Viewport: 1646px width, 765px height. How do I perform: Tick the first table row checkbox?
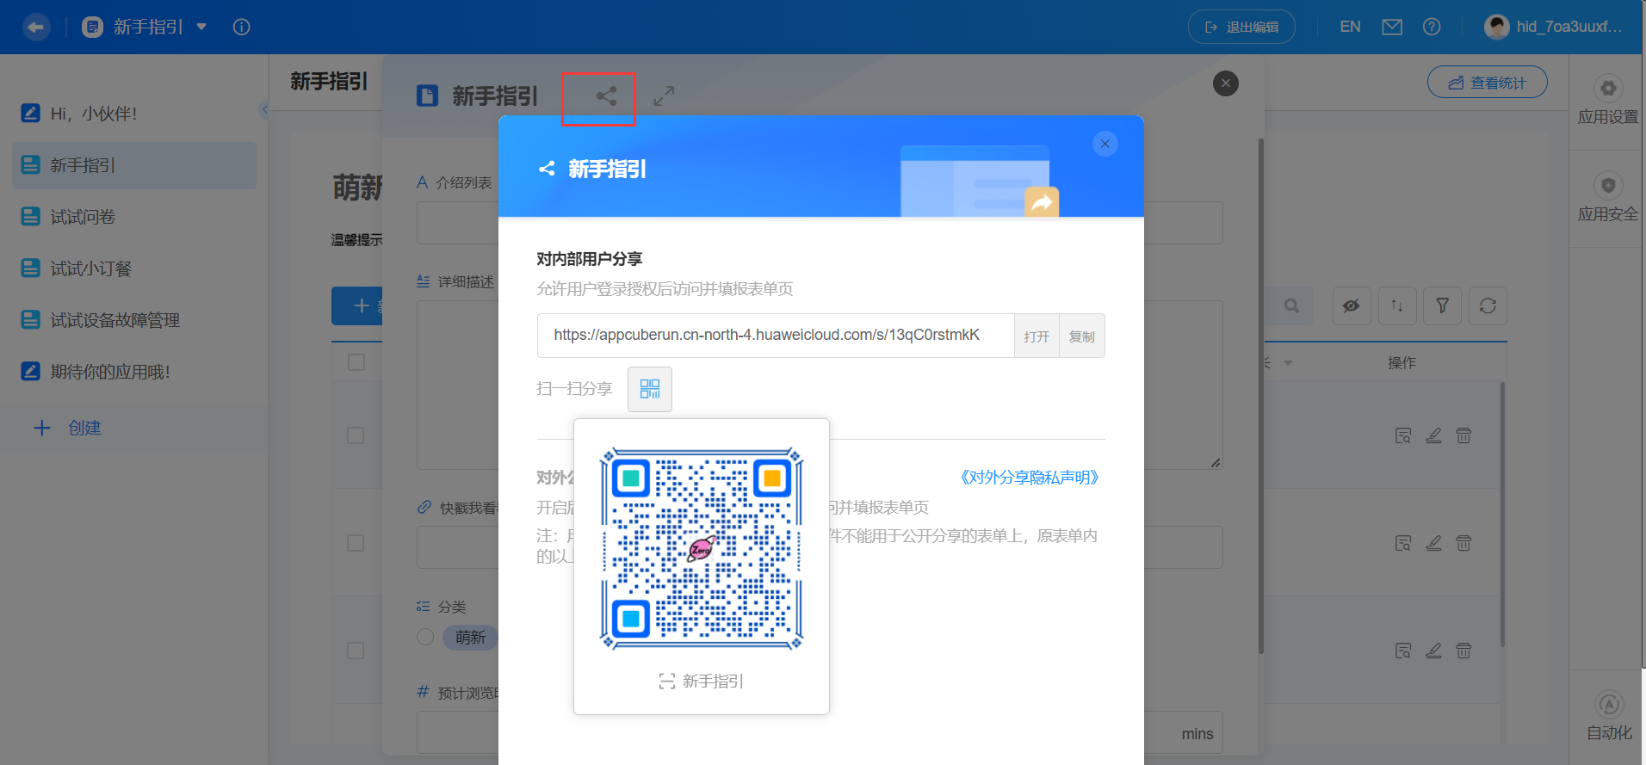pyautogui.click(x=356, y=435)
